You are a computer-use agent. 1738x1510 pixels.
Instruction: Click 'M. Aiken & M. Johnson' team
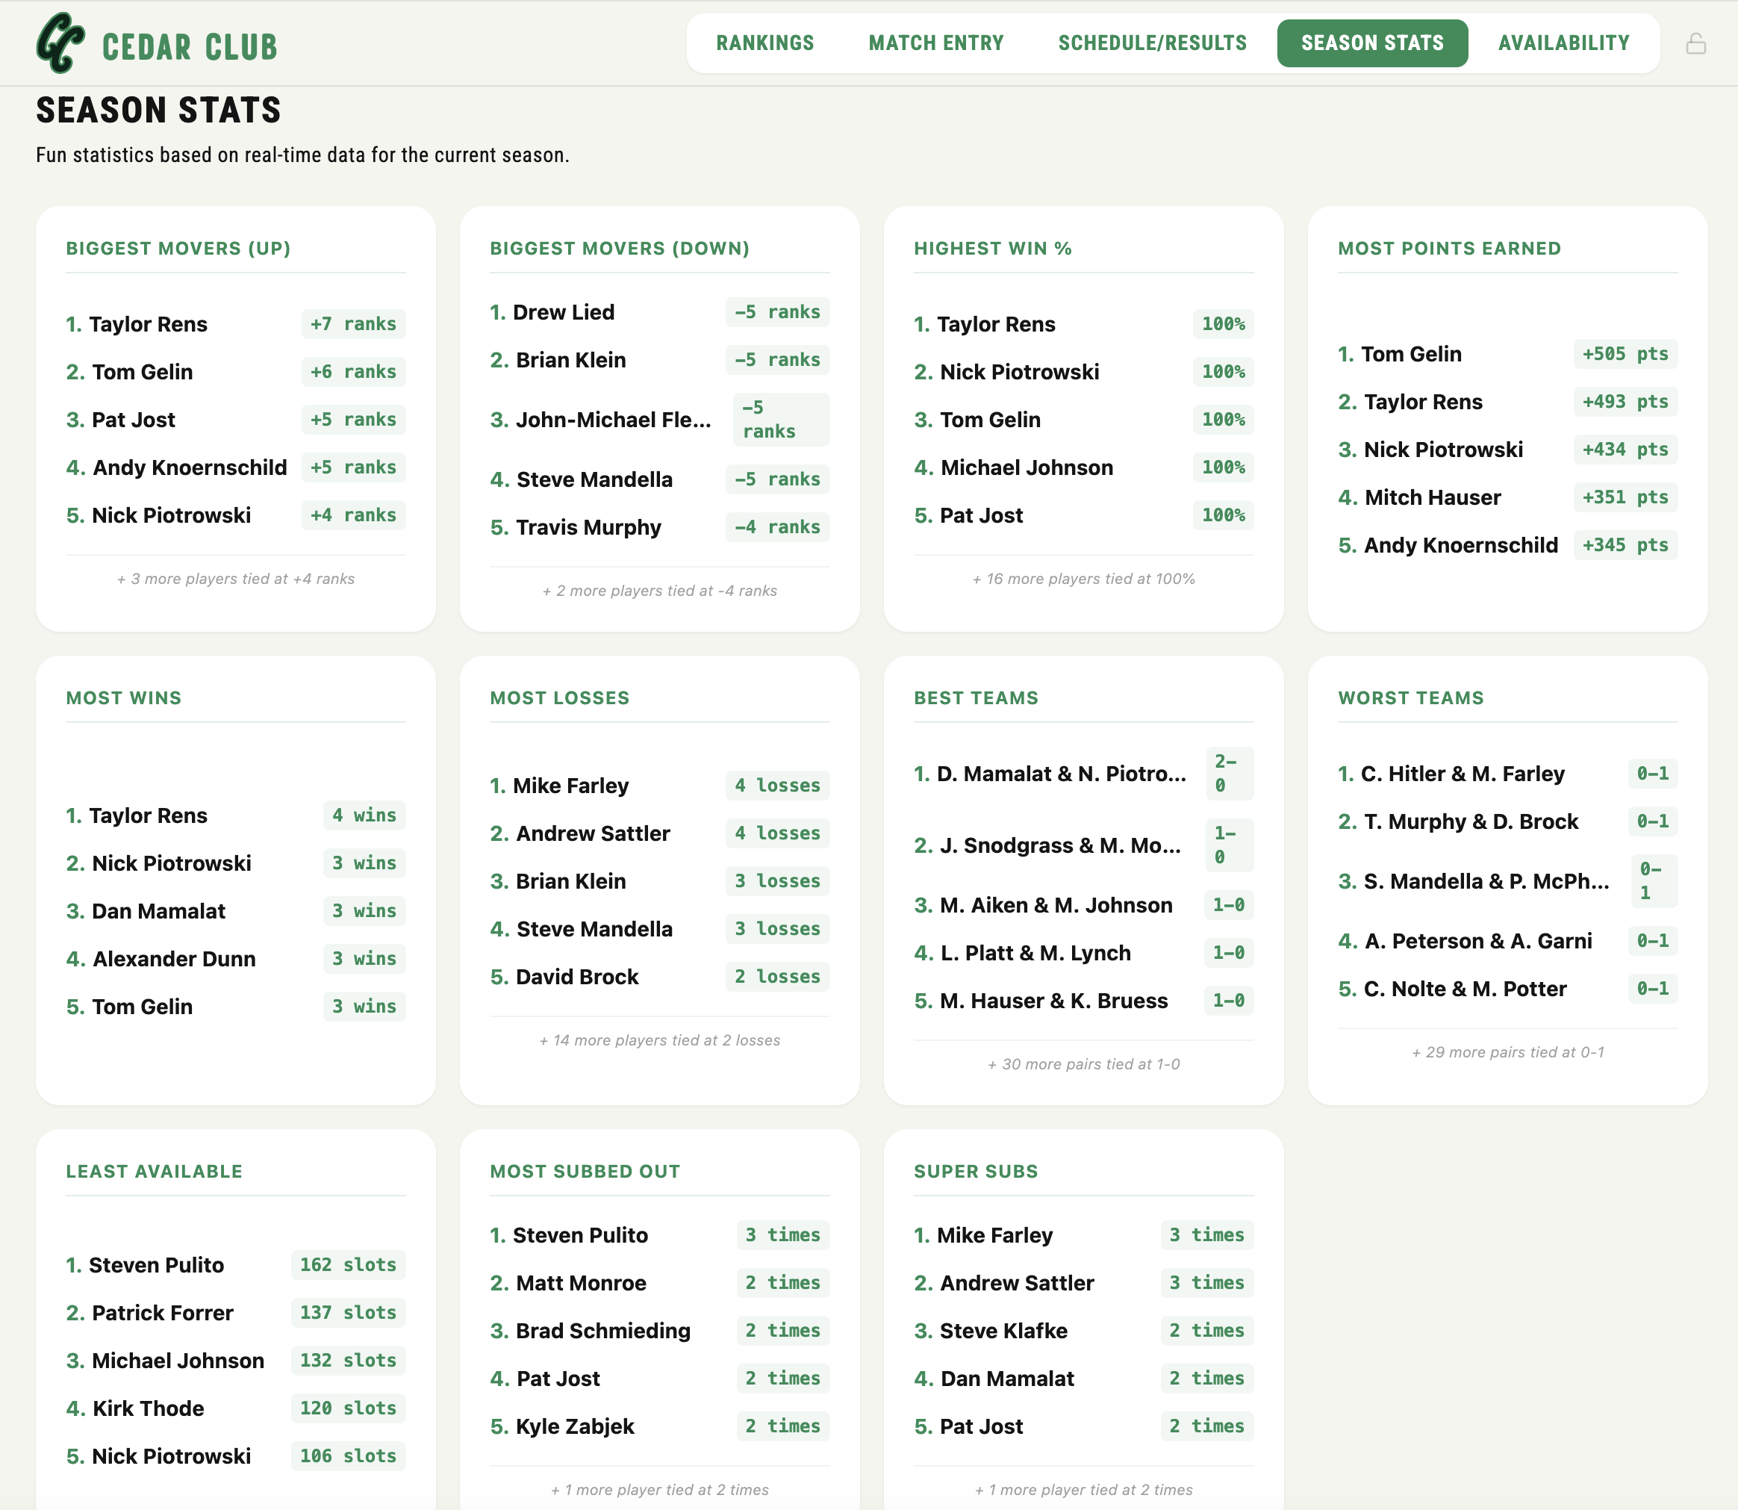coord(1056,905)
